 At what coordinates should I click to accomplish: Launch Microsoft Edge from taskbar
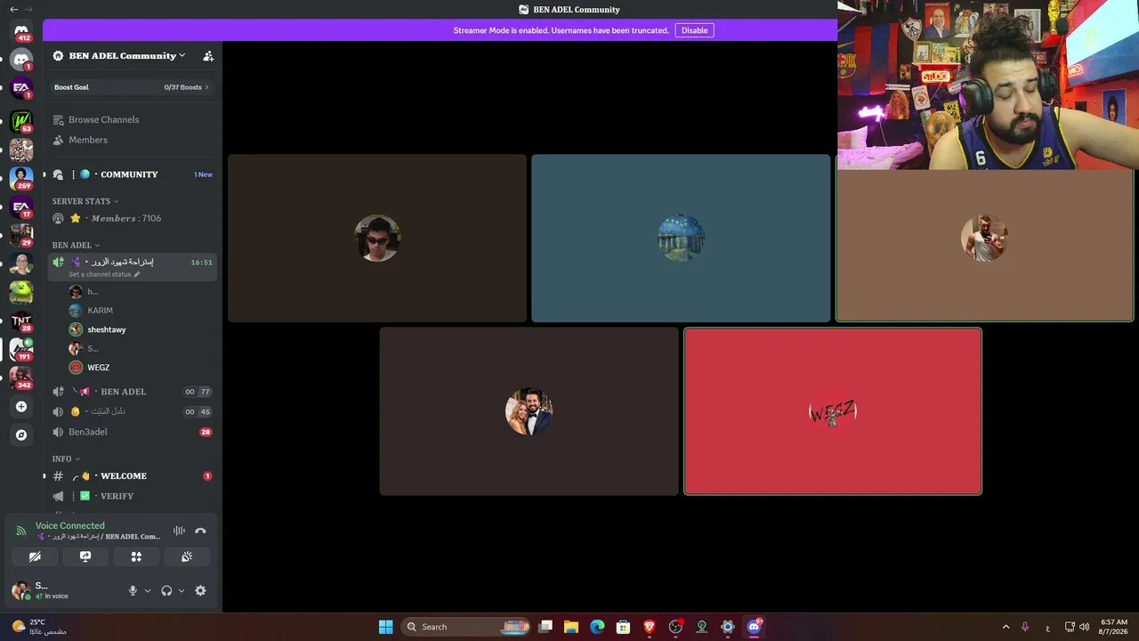[x=597, y=627]
